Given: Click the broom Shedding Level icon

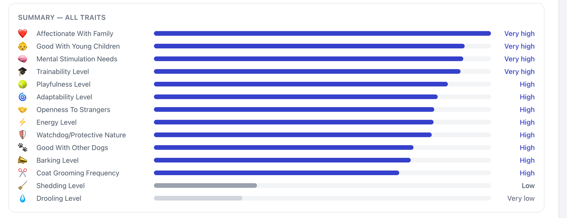Looking at the screenshot, I should 22,186.
